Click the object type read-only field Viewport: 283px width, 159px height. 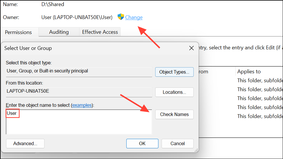point(79,71)
